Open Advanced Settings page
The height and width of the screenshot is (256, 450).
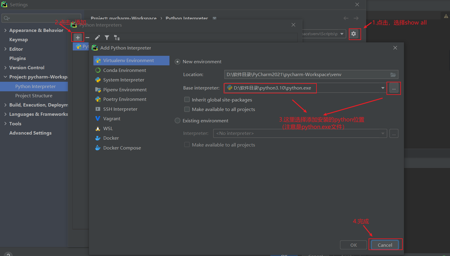[31, 133]
